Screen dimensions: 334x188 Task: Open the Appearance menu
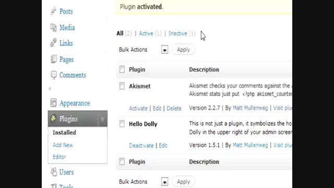point(75,103)
